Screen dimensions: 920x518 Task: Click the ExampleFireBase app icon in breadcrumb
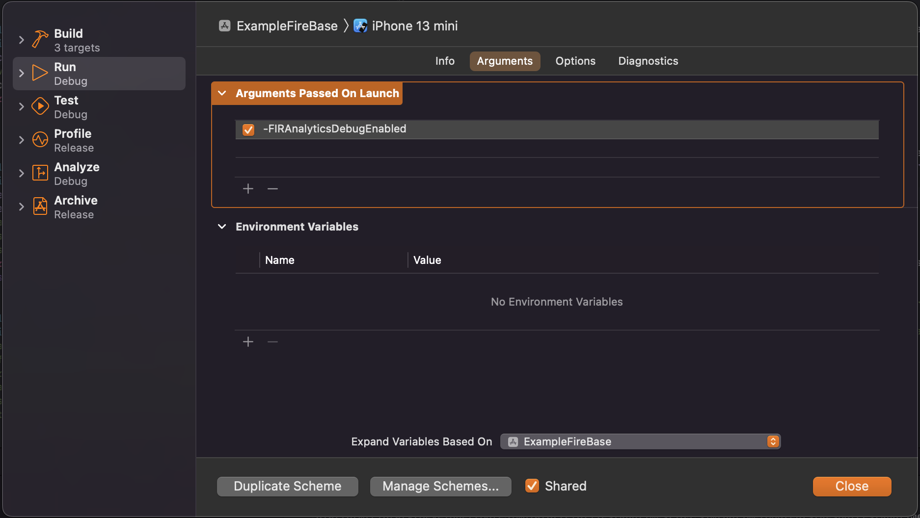click(x=224, y=26)
